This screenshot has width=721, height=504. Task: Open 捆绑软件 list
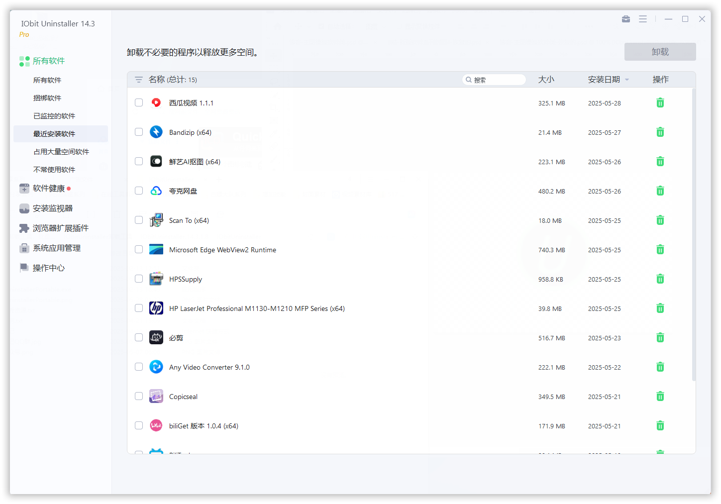tap(47, 98)
